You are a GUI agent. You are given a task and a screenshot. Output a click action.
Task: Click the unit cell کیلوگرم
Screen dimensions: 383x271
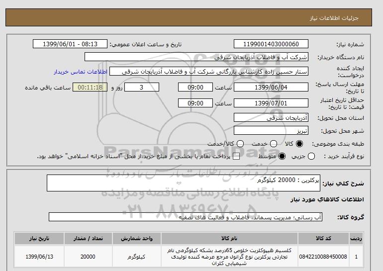[x=137, y=257]
